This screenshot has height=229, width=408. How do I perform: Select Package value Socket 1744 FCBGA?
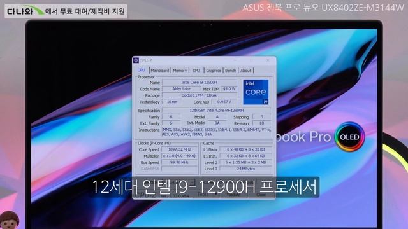click(200, 95)
